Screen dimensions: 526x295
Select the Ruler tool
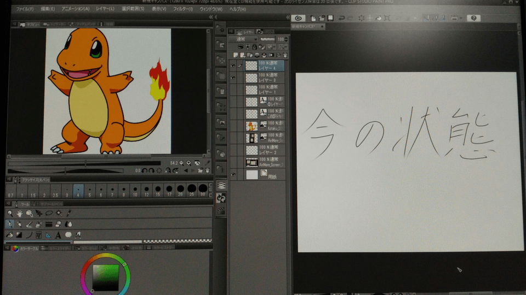[49, 235]
